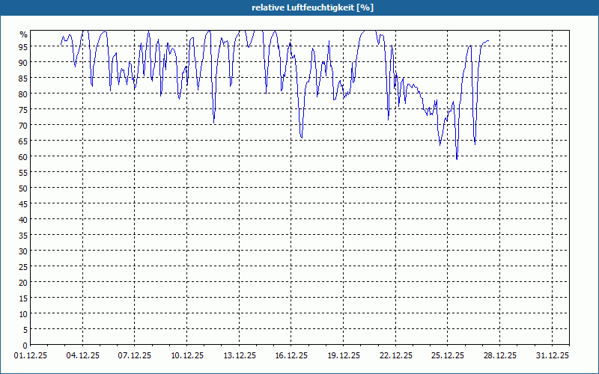Click the % unit label on y-axis
599x374 pixels.
point(24,34)
